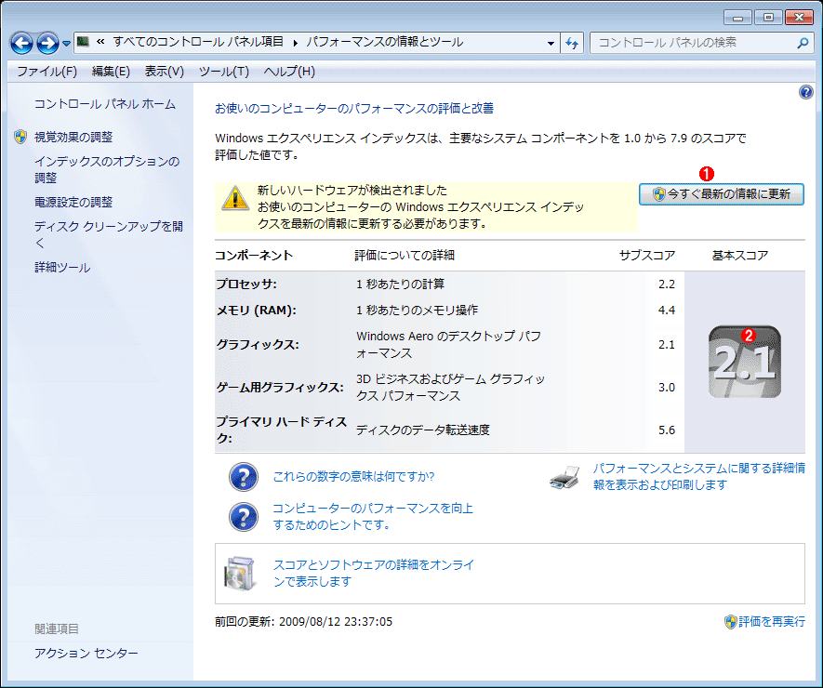Click 1 秒あたりのメモリ操作 detail text

(x=417, y=311)
